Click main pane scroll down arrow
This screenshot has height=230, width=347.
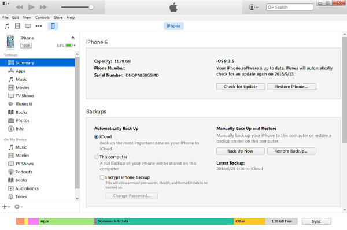pyautogui.click(x=345, y=210)
